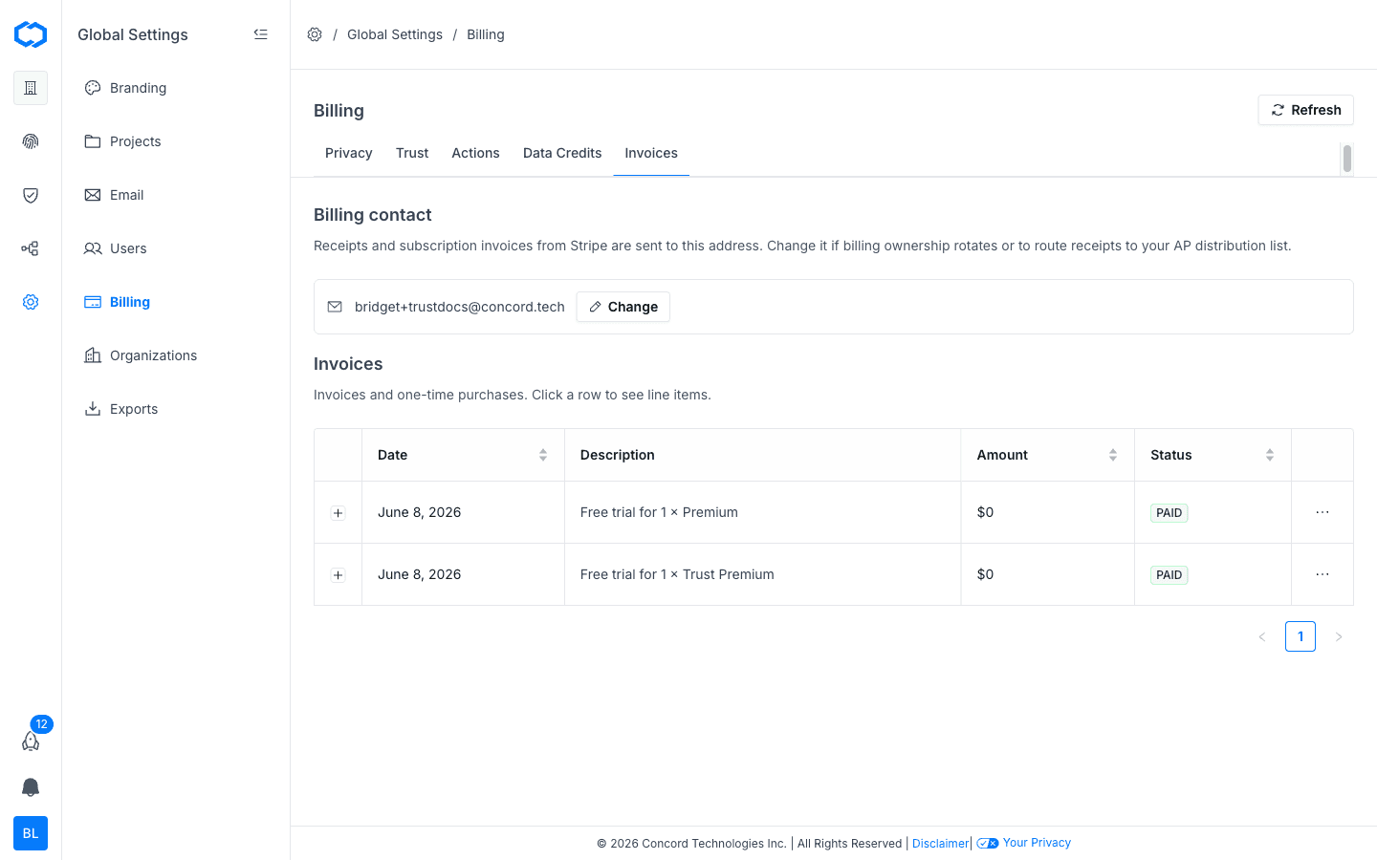Image resolution: width=1377 pixels, height=860 pixels.
Task: Open the building organization rail icon
Action: [x=31, y=88]
